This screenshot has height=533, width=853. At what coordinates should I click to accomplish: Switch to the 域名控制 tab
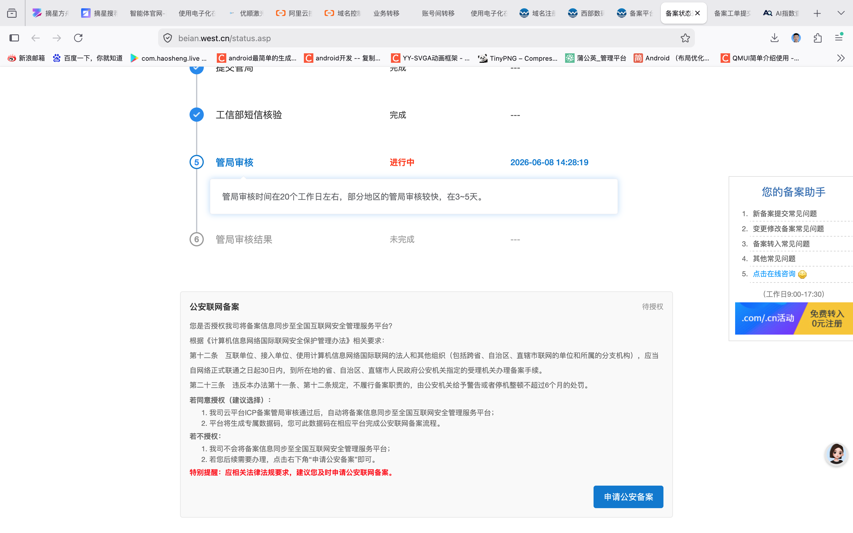343,13
